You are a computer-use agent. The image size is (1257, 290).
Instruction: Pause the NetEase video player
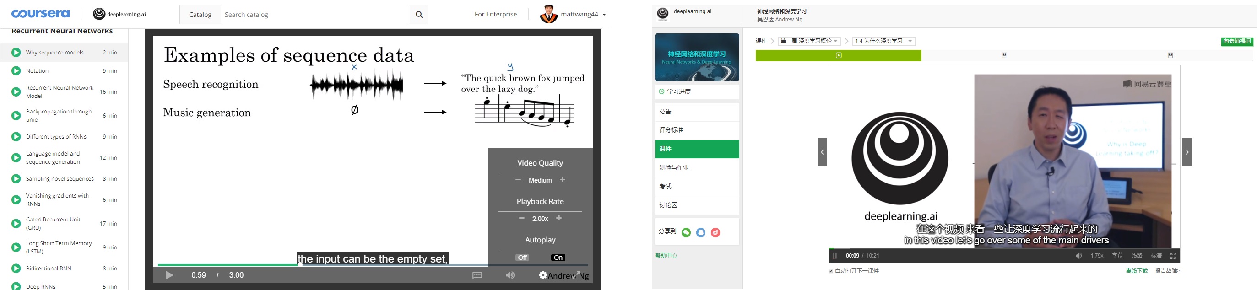834,256
